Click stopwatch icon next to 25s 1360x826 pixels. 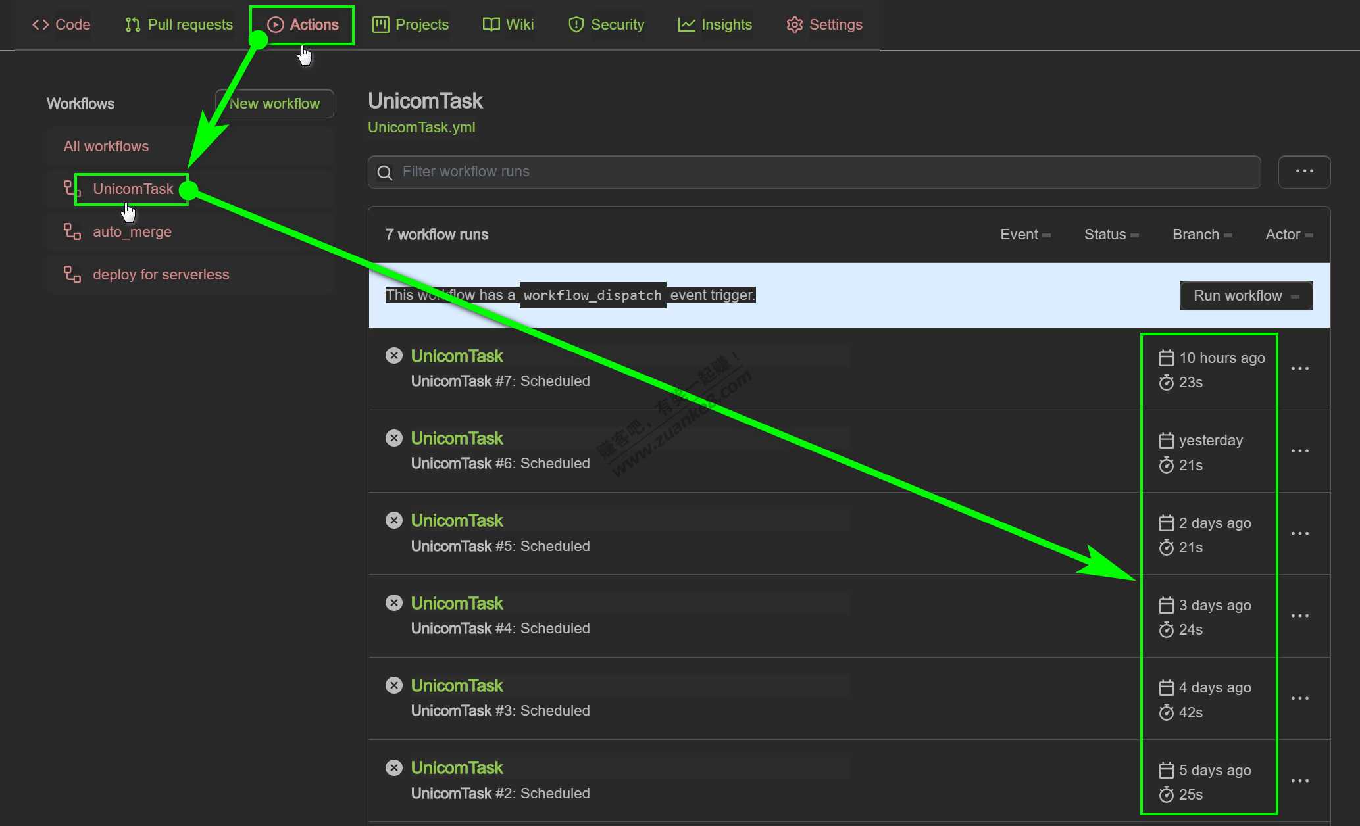(1166, 794)
